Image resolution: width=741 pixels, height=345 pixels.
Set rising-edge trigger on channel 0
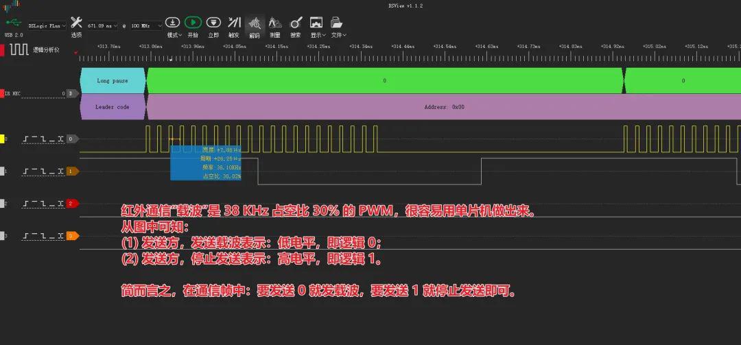27,139
